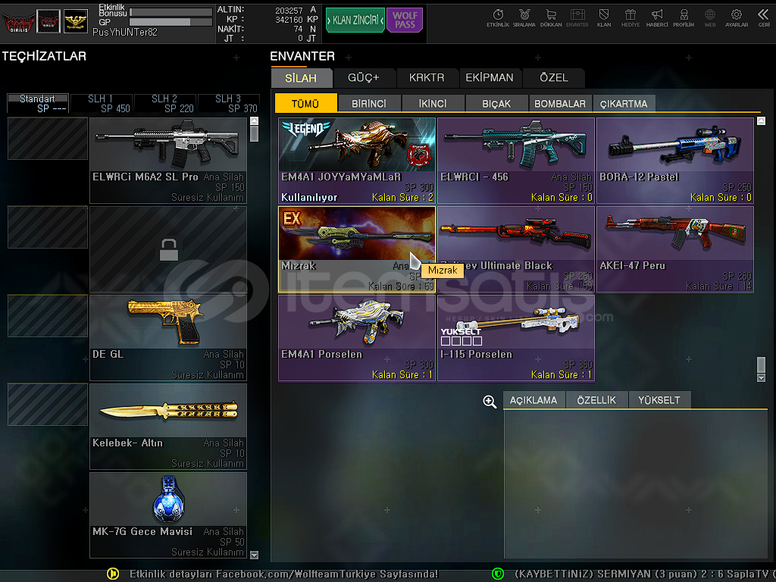Select the TÜMÜ weapon filter
This screenshot has width=776, height=582.
tap(305, 103)
